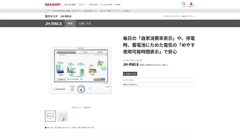Click the タッチパネル feature text
Viewport: 240px width, 137px height.
click(128, 80)
